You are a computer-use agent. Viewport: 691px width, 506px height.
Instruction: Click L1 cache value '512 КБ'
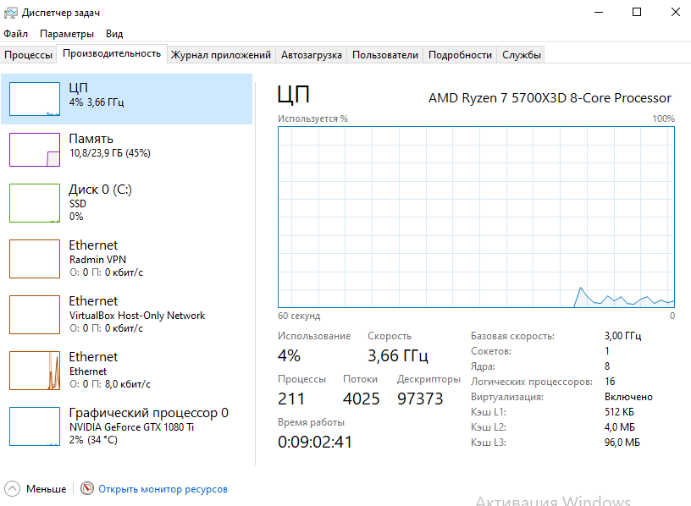click(x=619, y=412)
